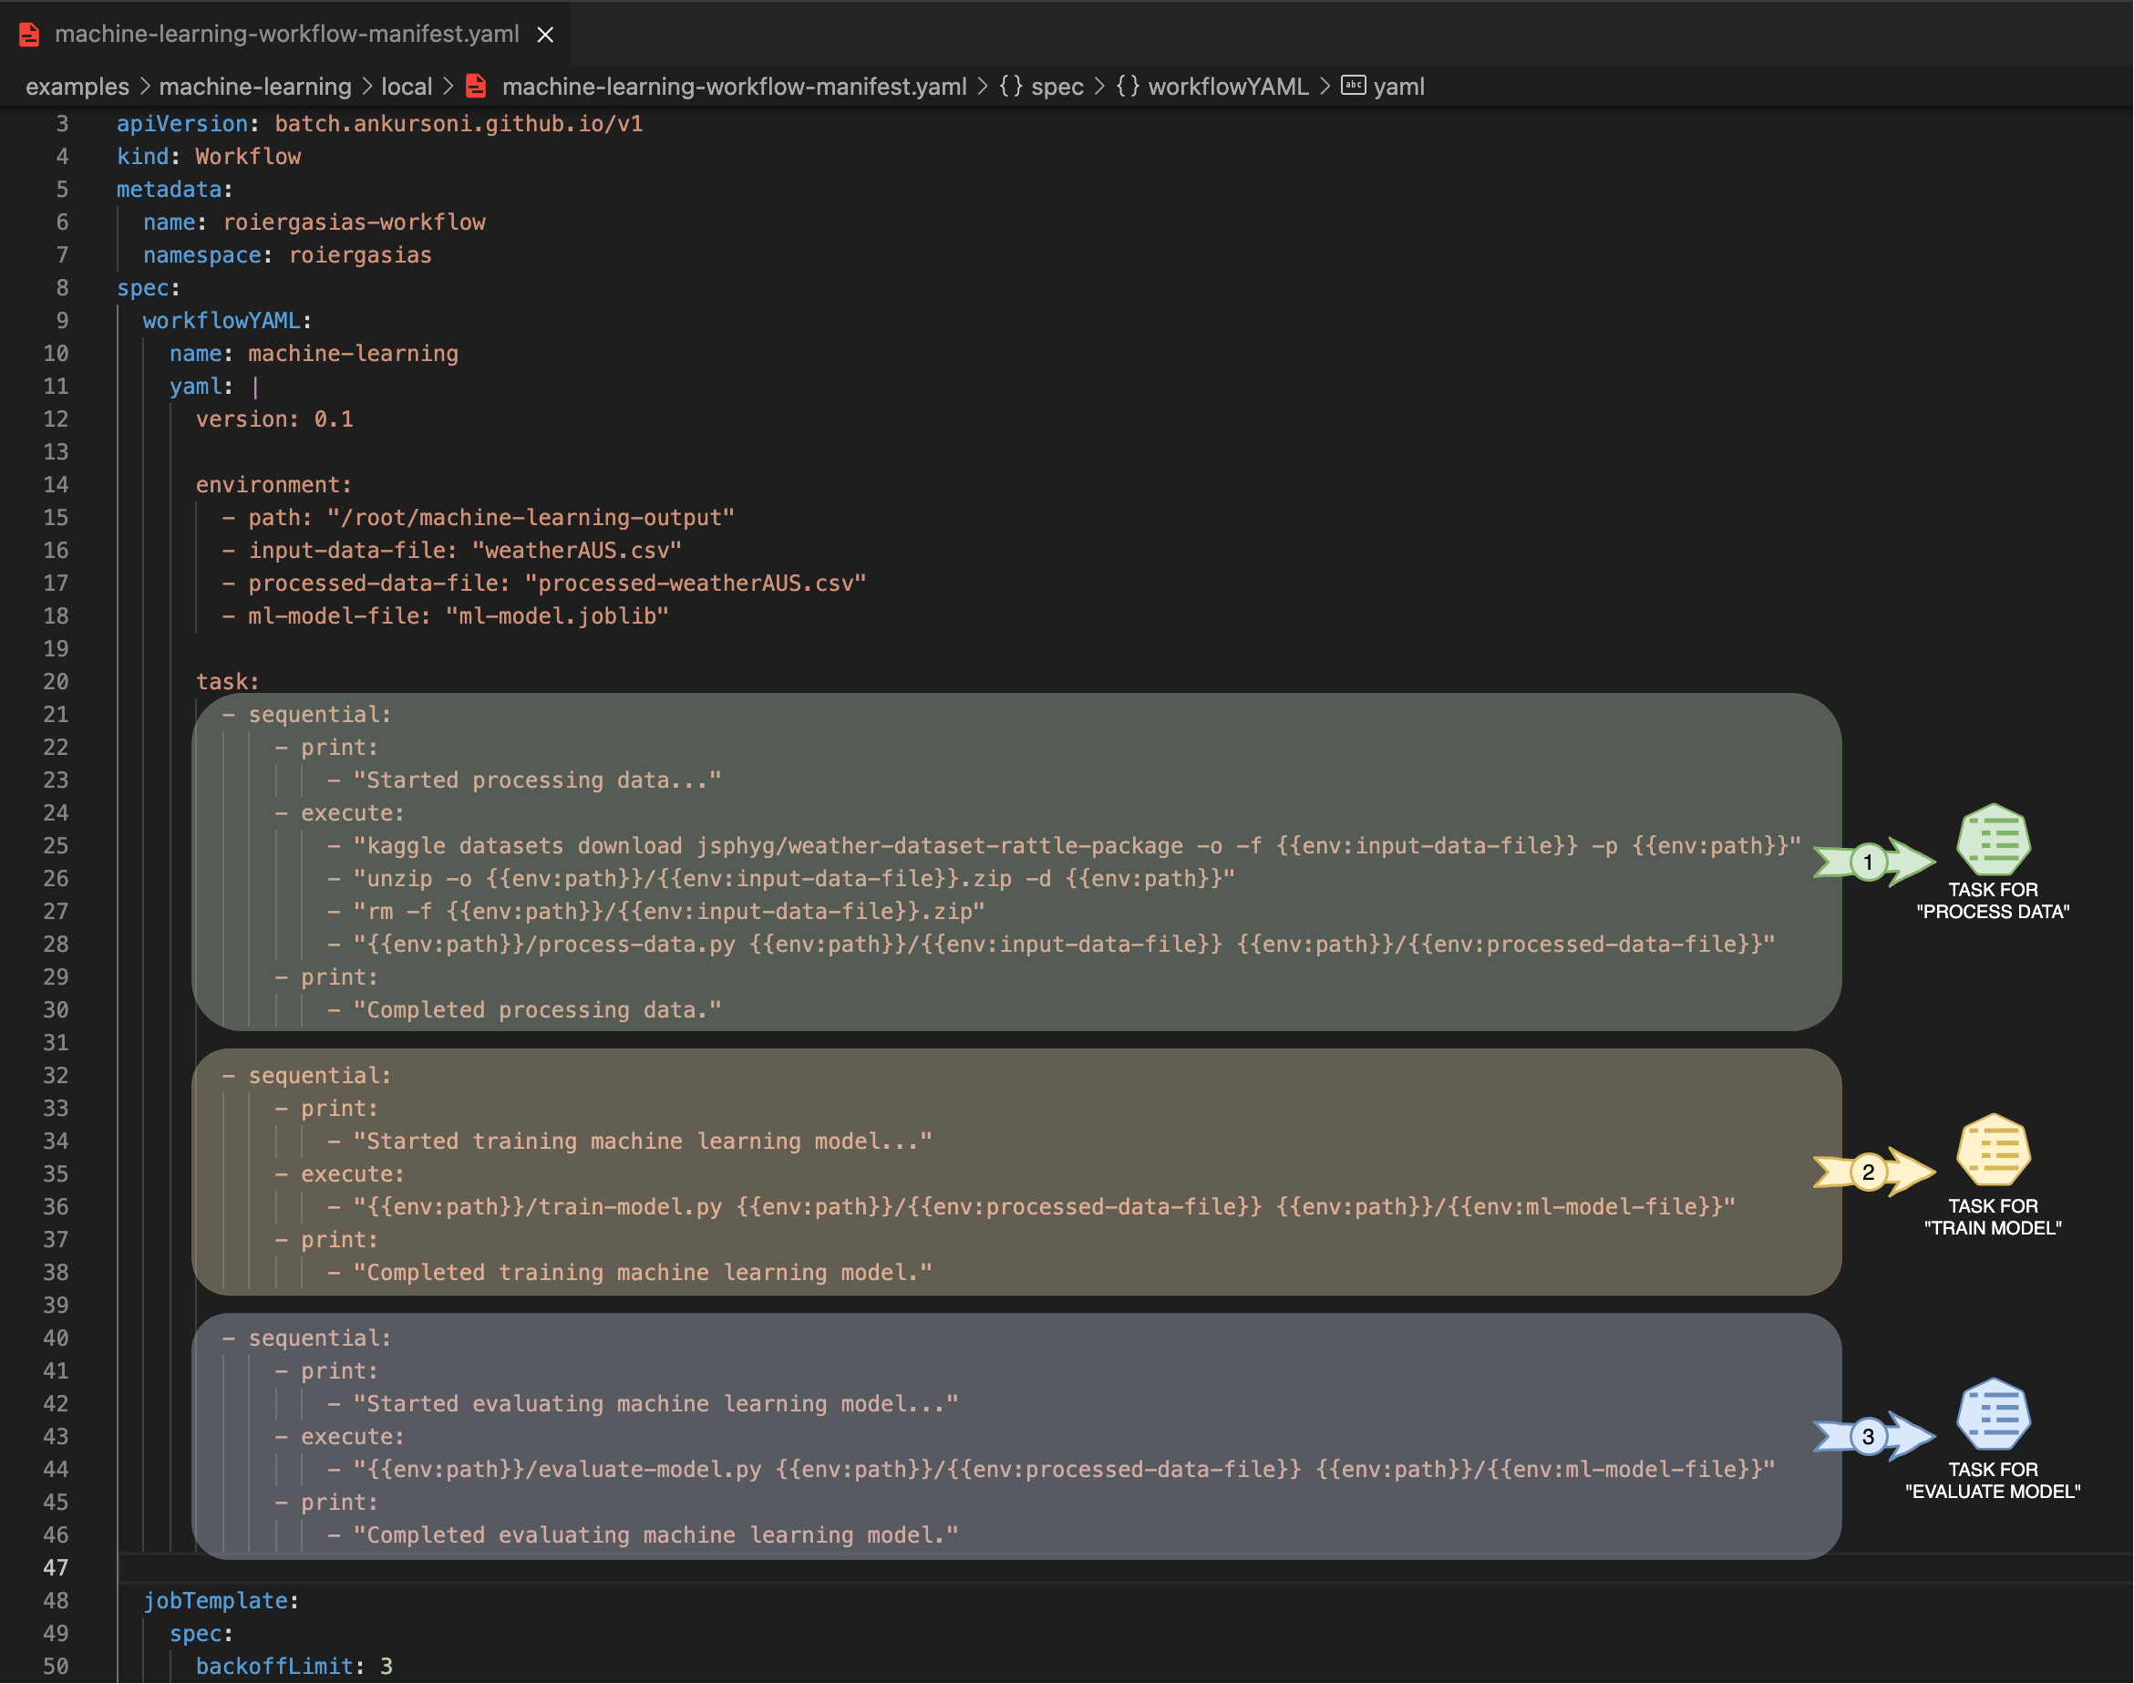Click the yellow Train Model task icon
The width and height of the screenshot is (2134, 1684).
coord(1992,1150)
